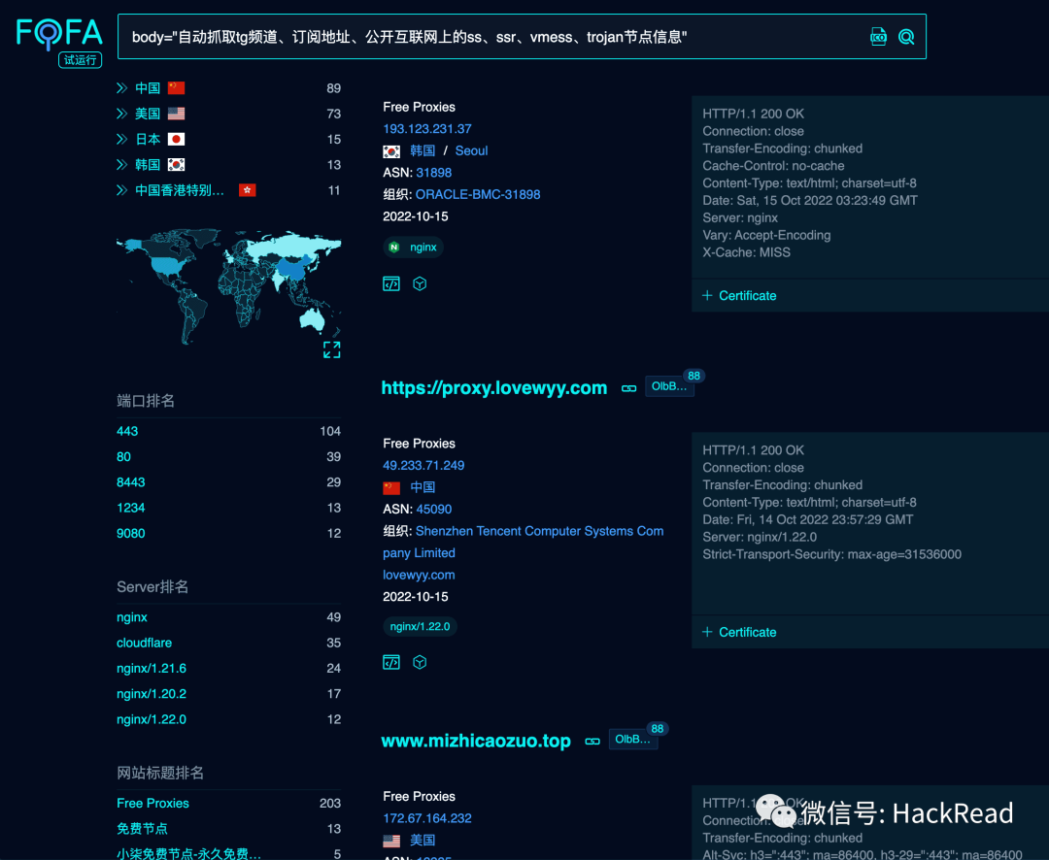Click the Hong Kong flag filter icon
Screen dimensions: 1049x860
click(x=248, y=190)
